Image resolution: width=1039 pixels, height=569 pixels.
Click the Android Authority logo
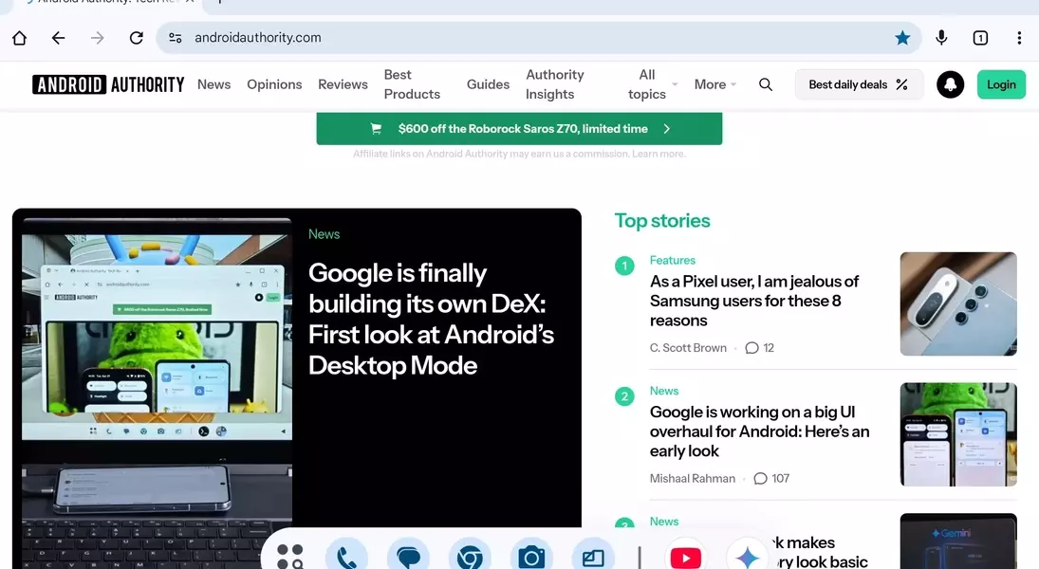109,84
